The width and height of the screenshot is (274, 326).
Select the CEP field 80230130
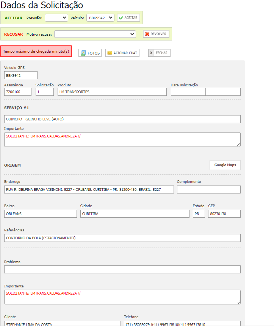click(x=224, y=214)
